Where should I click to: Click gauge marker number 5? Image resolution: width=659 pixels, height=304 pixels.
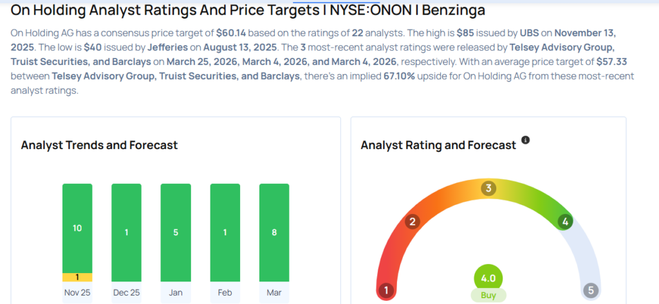click(x=591, y=290)
